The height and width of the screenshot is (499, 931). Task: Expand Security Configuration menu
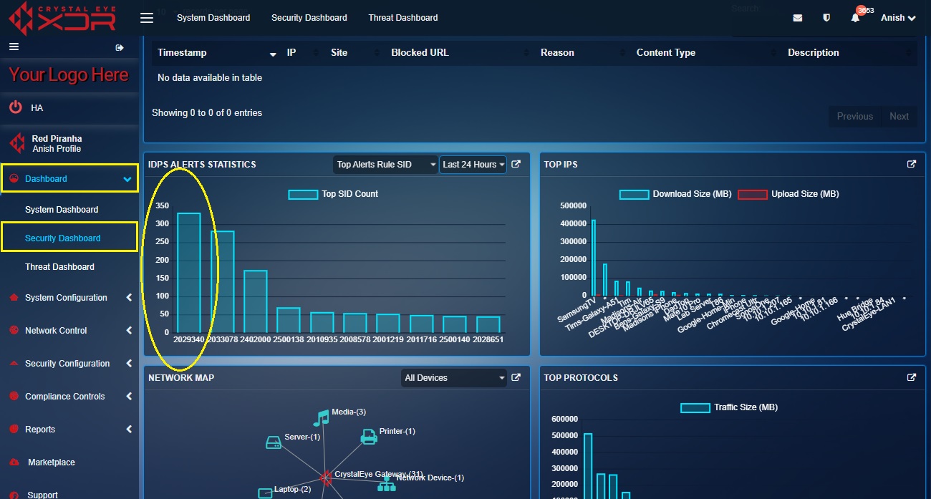(x=69, y=364)
